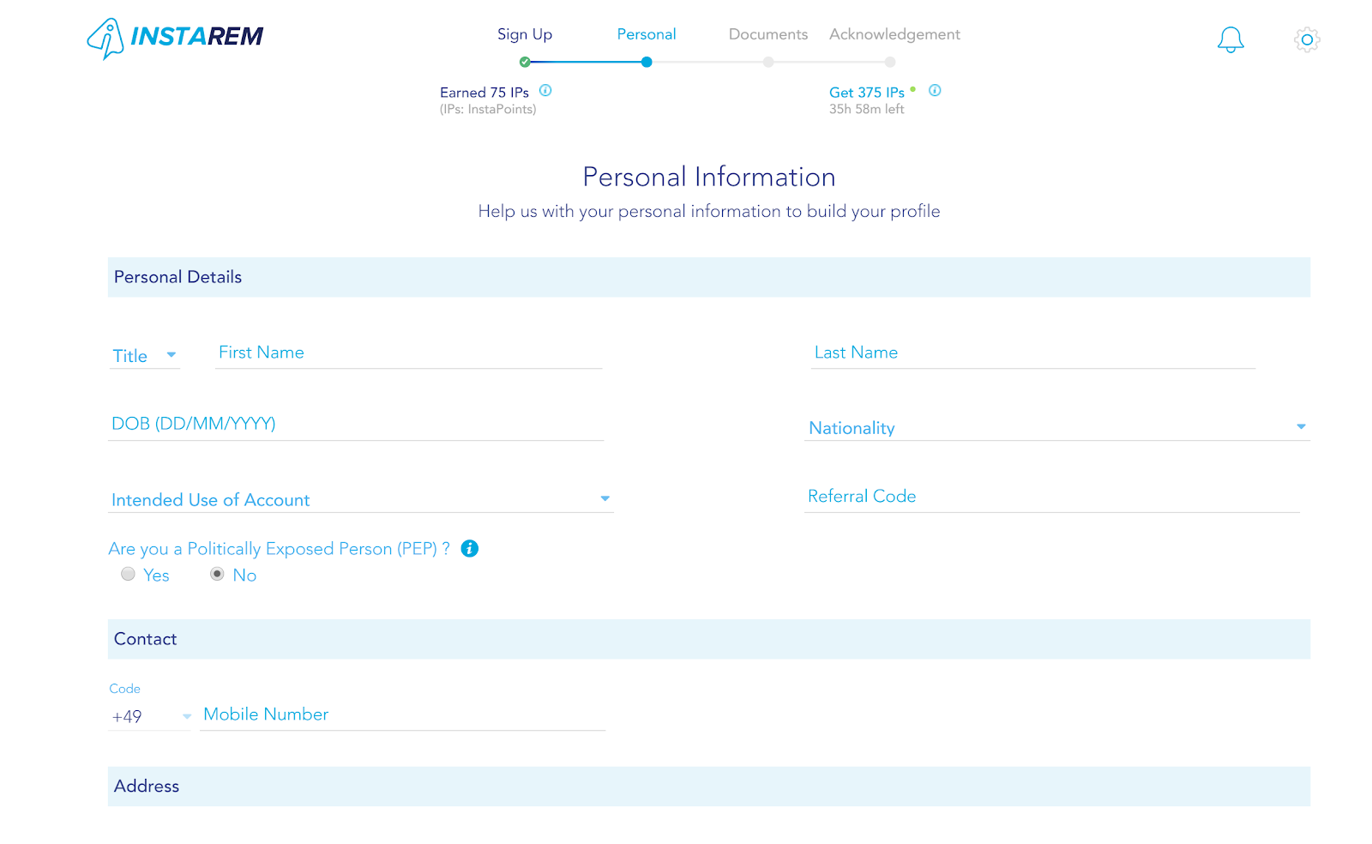Click the Documents step marker dot
Image resolution: width=1372 pixels, height=844 pixels.
tap(768, 62)
